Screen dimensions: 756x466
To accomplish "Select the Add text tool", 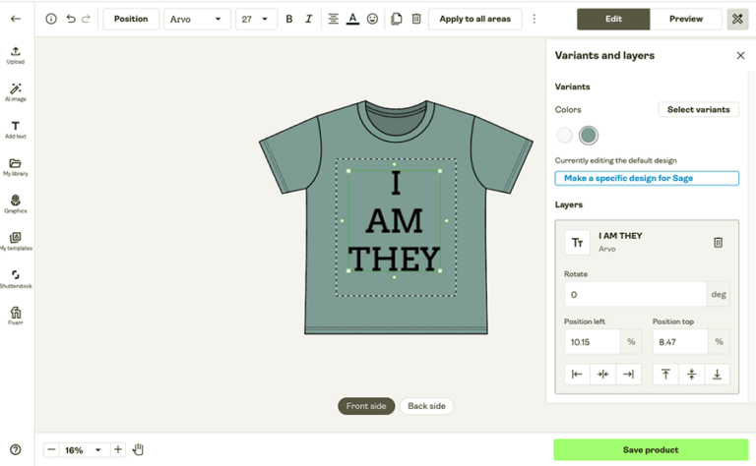I will coord(15,129).
